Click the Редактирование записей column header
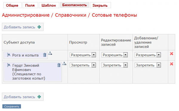The image size is (179, 111). [x=116, y=42]
